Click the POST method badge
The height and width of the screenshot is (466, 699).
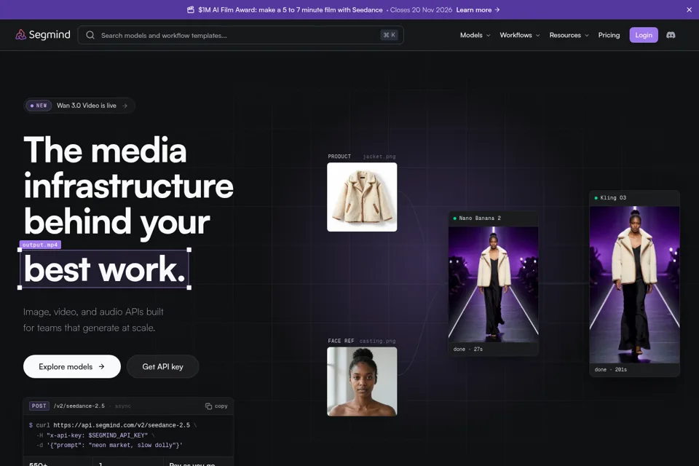(39, 406)
